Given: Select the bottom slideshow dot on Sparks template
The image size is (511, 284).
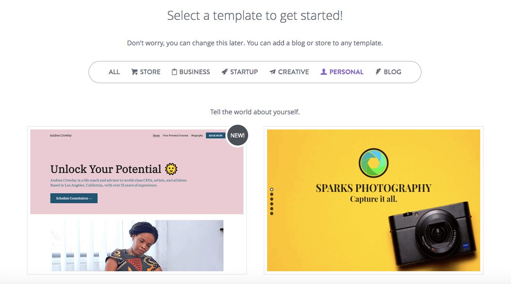Looking at the screenshot, I should pos(272,213).
